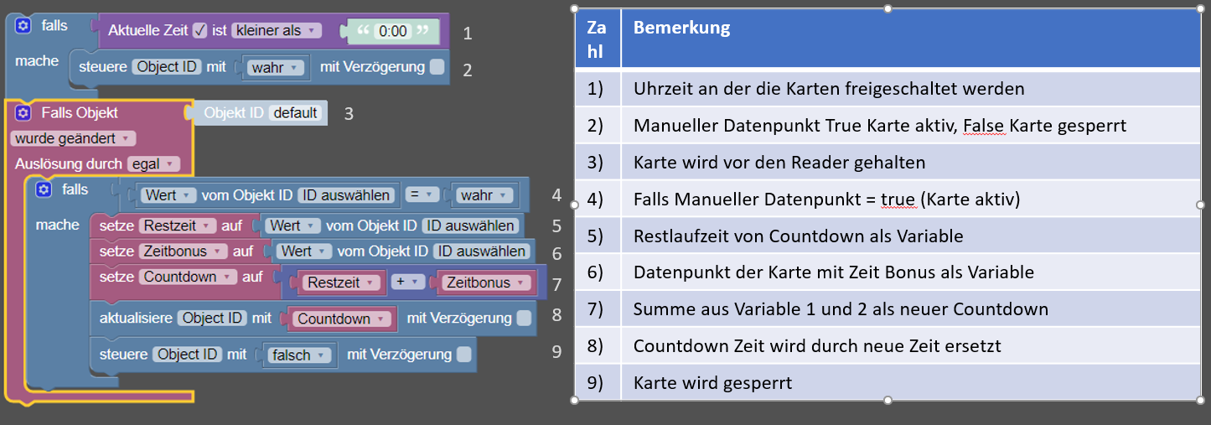Image resolution: width=1211 pixels, height=425 pixels.
Task: Click gear icon on top falls block
Action: [23, 26]
